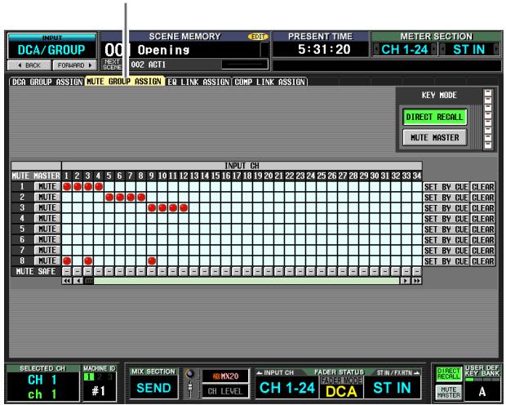Toggle MUTE for mute master 3

click(47, 208)
